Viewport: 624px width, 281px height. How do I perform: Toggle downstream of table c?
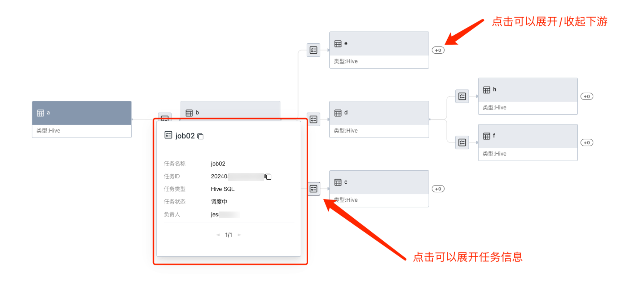(438, 189)
